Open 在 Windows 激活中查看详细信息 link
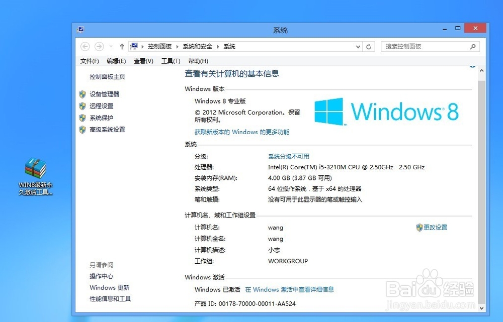This screenshot has width=503, height=322. point(289,290)
